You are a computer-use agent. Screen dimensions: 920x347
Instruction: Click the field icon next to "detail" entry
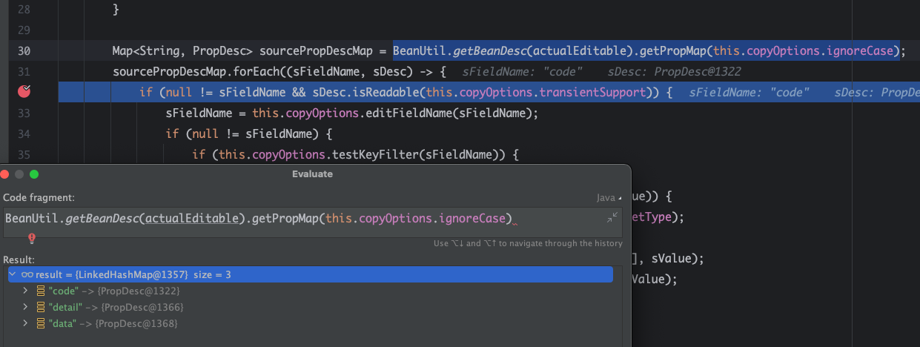[41, 307]
